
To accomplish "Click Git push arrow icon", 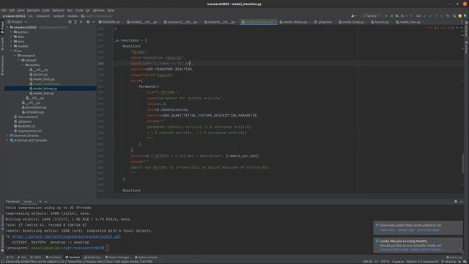I will click(x=436, y=16).
